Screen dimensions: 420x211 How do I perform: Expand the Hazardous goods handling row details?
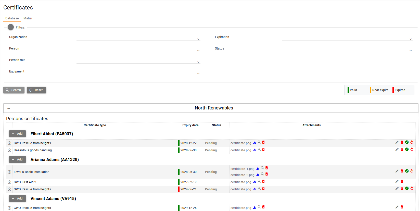tap(9, 150)
